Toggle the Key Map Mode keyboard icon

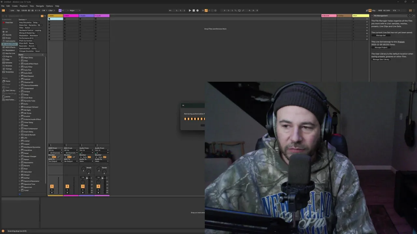click(370, 10)
